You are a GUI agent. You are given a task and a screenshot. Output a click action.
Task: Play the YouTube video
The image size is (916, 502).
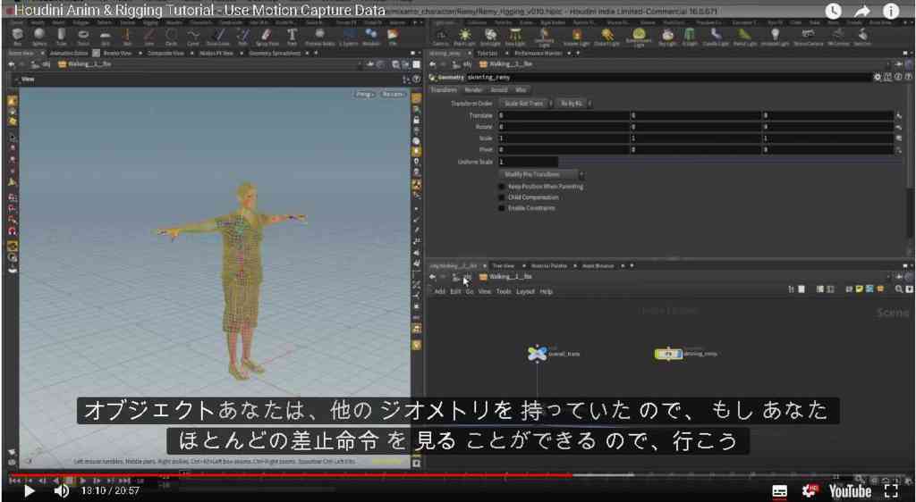pos(29,491)
